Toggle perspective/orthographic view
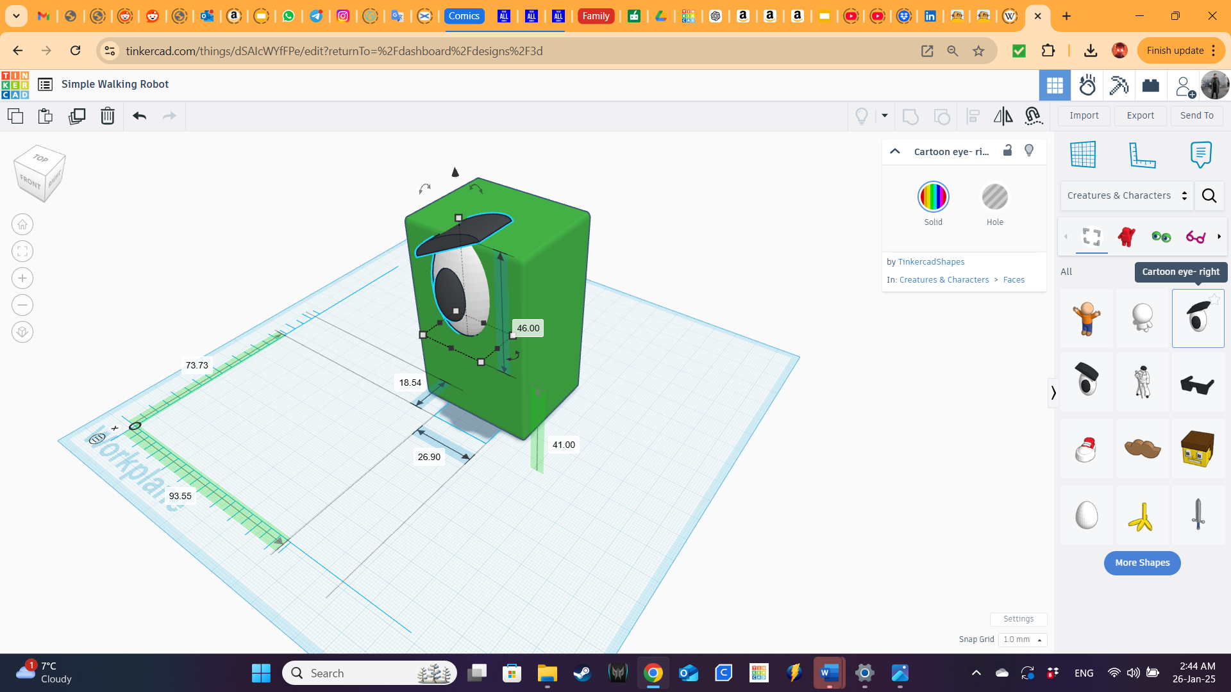Screen dimensions: 1231x692 pyautogui.click(x=22, y=332)
